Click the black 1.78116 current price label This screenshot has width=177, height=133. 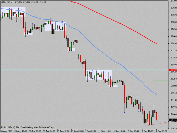173,120
